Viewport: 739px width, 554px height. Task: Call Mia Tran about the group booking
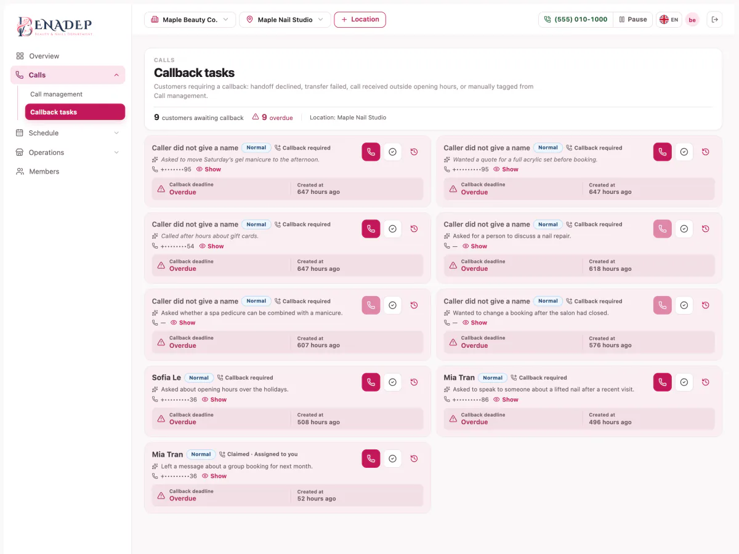point(371,459)
